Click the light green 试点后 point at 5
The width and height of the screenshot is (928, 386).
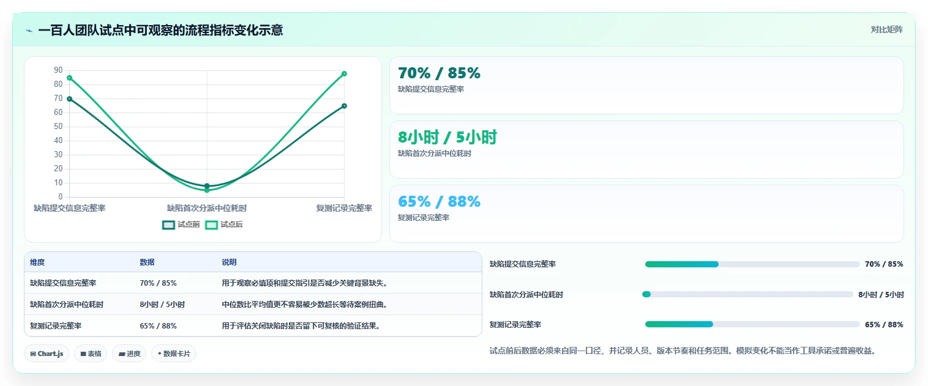point(207,190)
